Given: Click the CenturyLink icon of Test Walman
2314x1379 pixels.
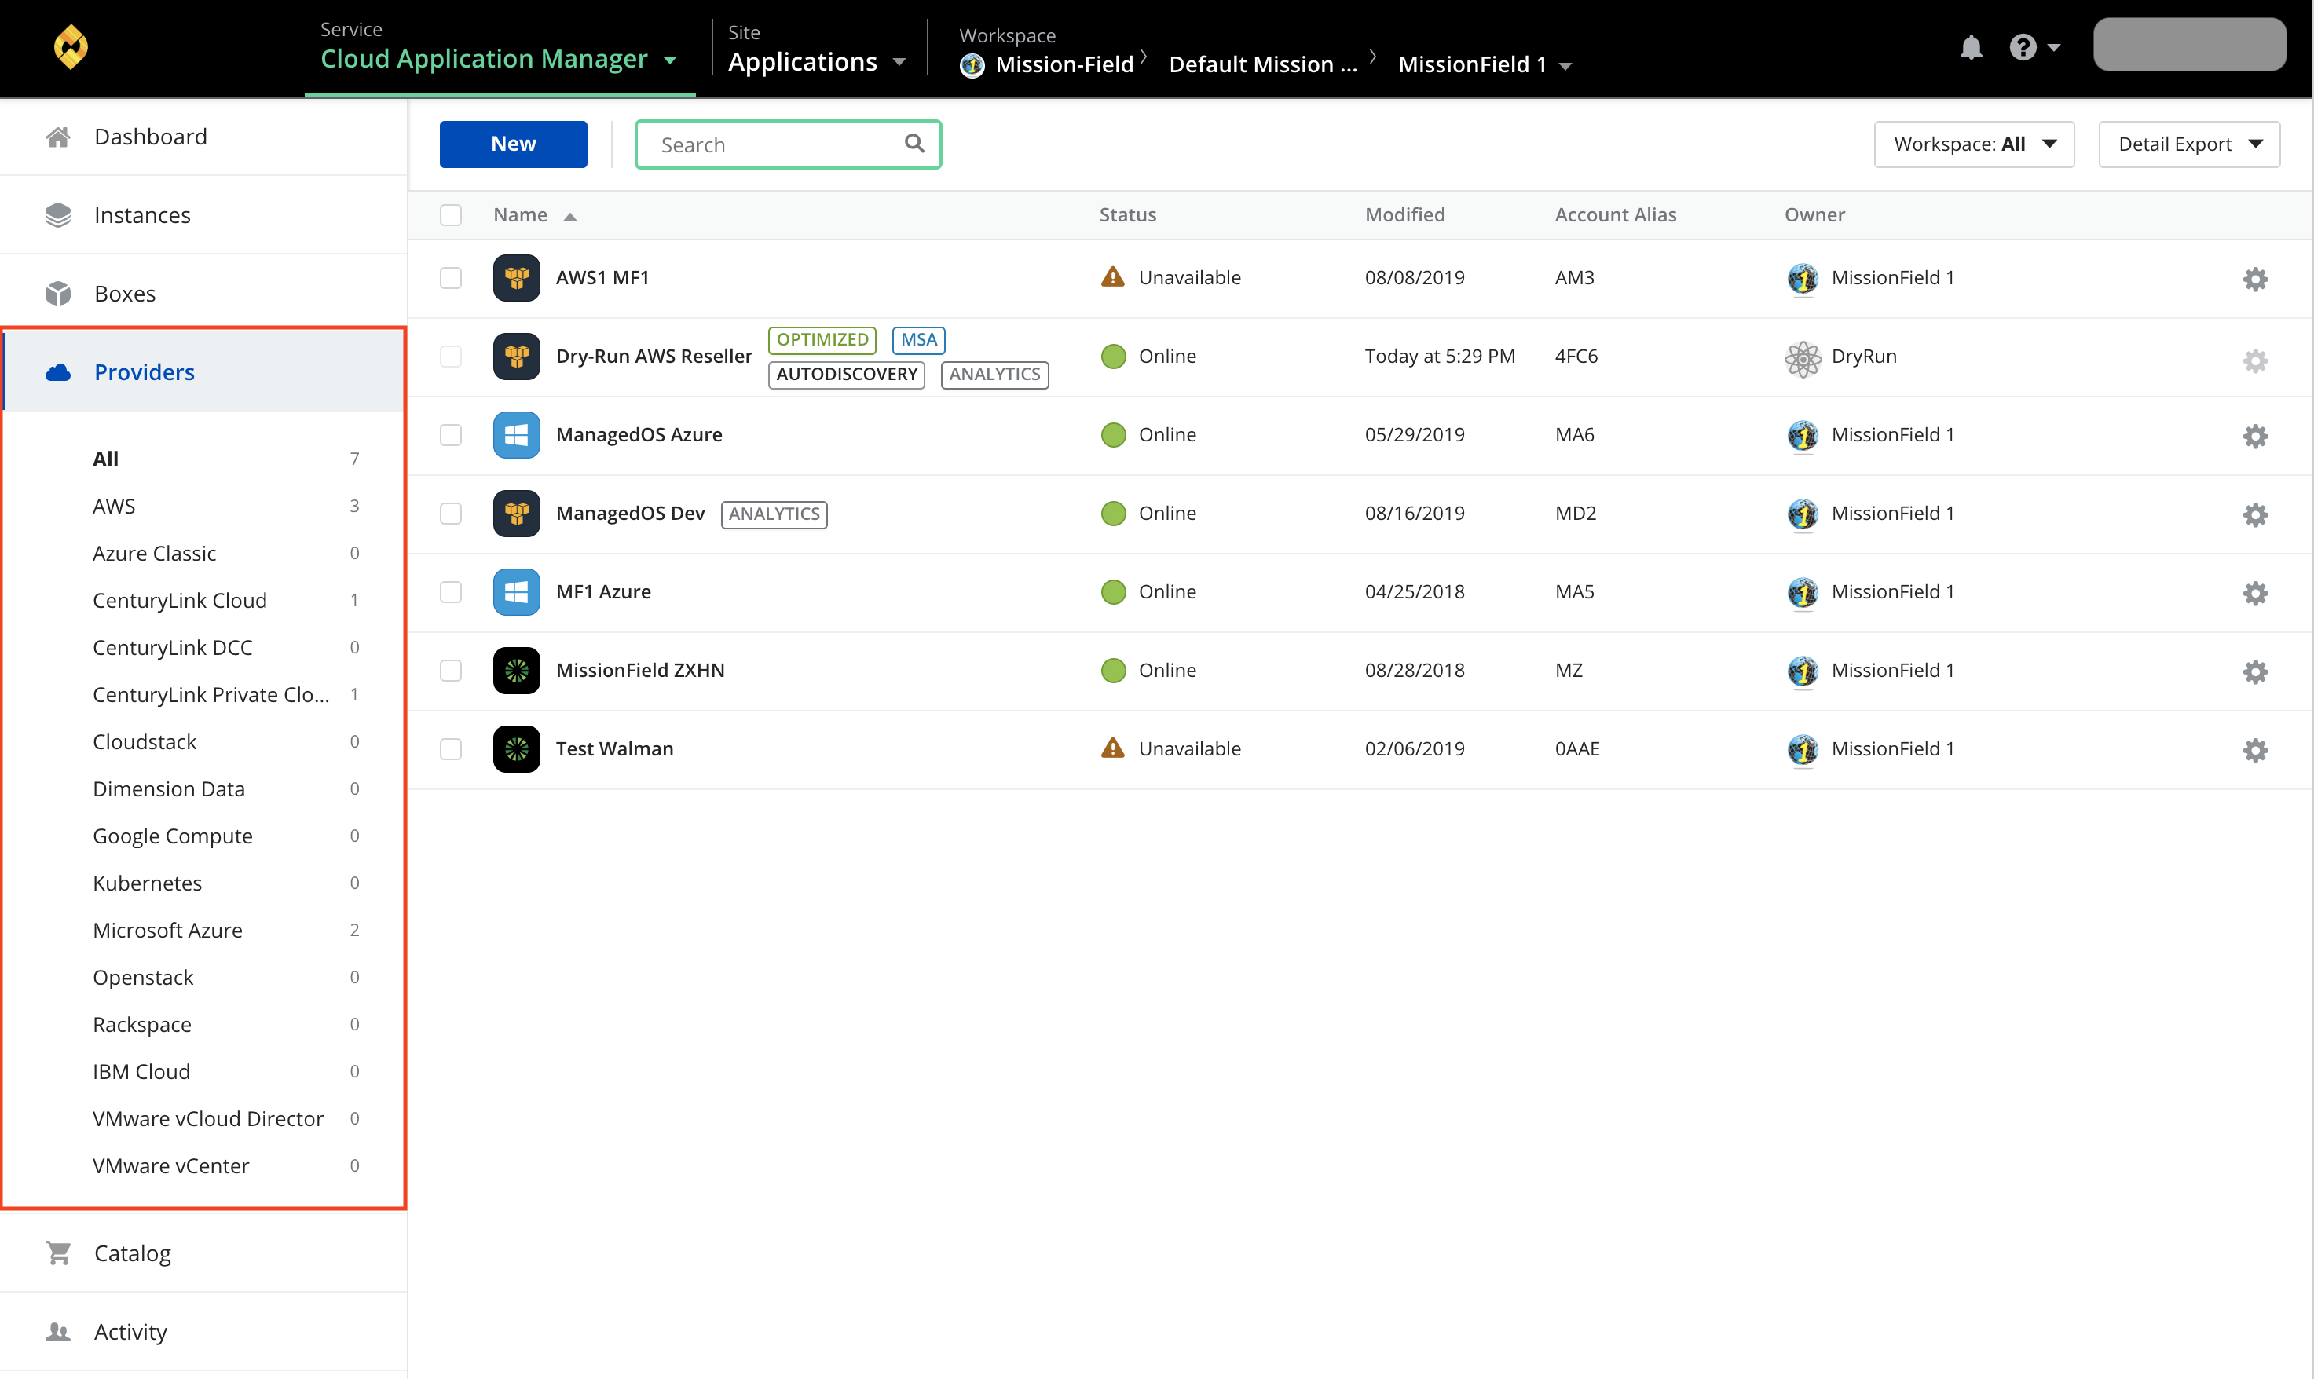Looking at the screenshot, I should 517,749.
